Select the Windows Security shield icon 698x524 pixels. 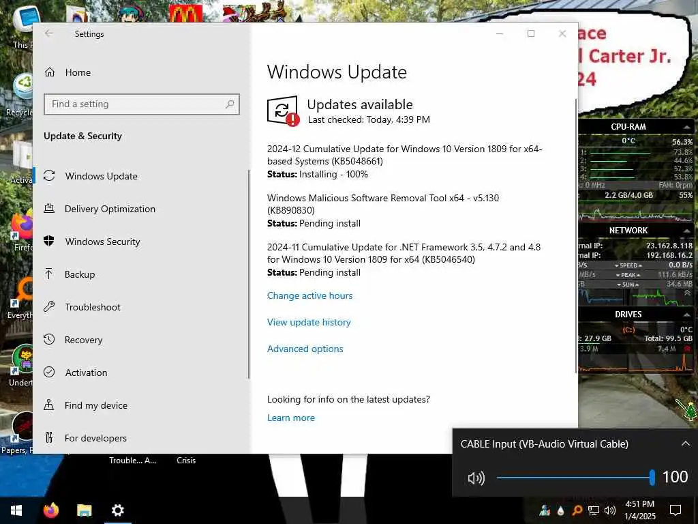click(49, 241)
